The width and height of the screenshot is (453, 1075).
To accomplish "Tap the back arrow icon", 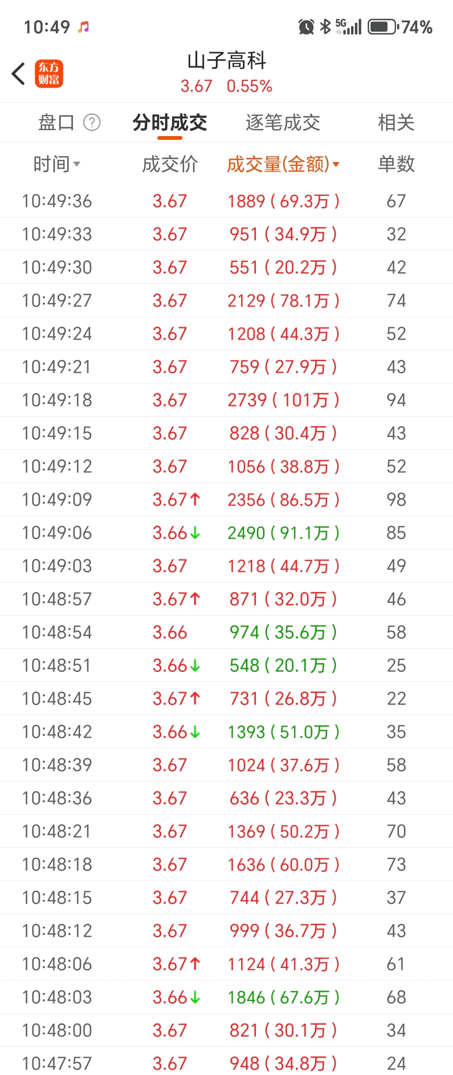I will 18,74.
